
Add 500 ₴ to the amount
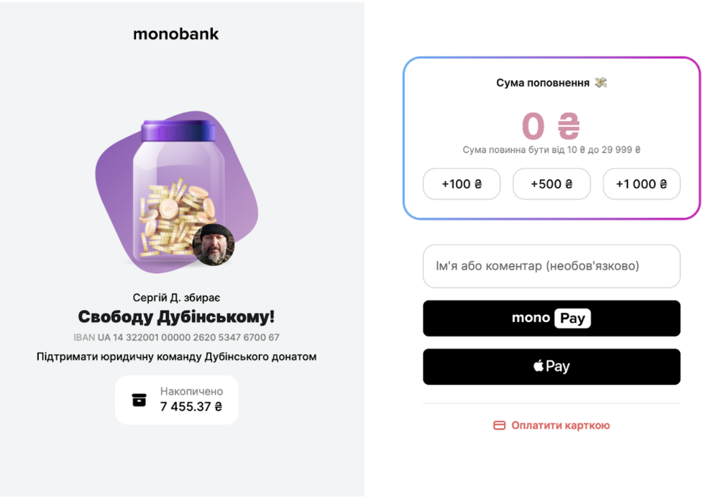551,184
